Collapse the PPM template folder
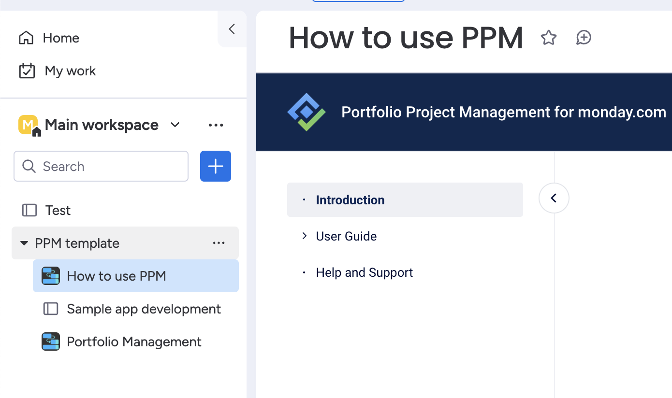Viewport: 672px width, 398px height. pyautogui.click(x=24, y=243)
